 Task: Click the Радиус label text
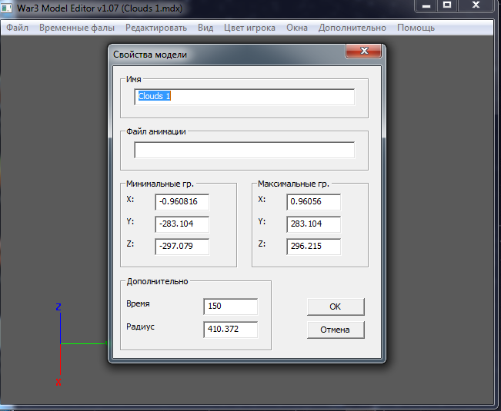pos(140,326)
